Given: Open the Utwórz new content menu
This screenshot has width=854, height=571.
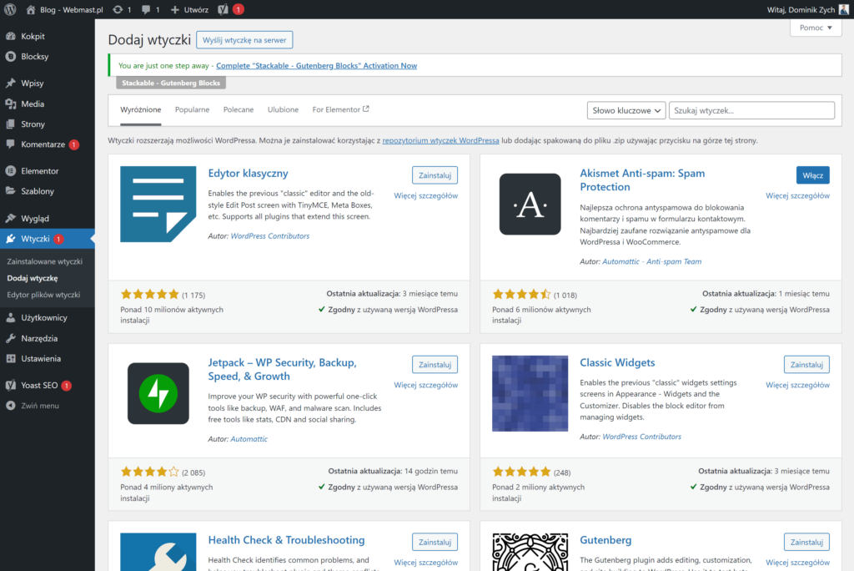Looking at the screenshot, I should pos(189,9).
